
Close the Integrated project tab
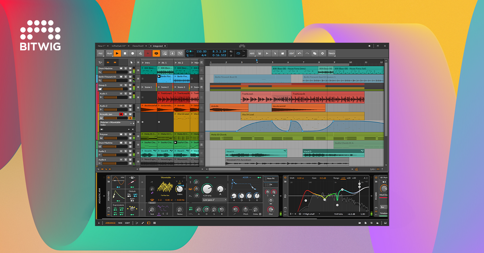(165, 46)
